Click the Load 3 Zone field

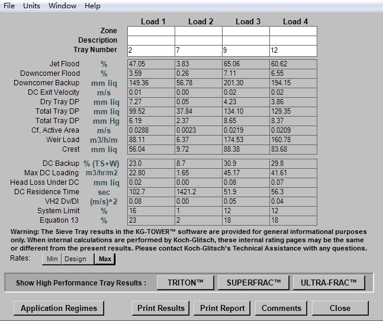[246, 31]
